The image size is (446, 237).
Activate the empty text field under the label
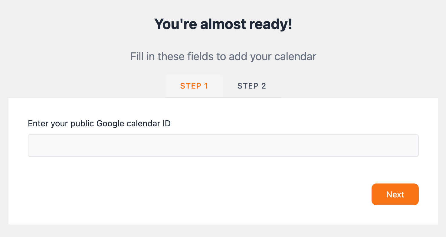click(223, 146)
